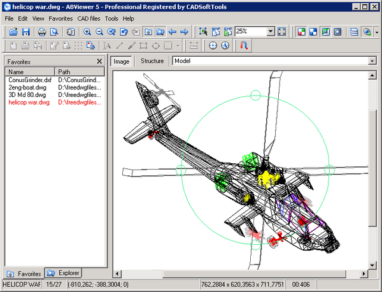The image size is (382, 292).
Task: Open the 3D view dropdown arrow in the toolbar
Action: click(x=376, y=31)
